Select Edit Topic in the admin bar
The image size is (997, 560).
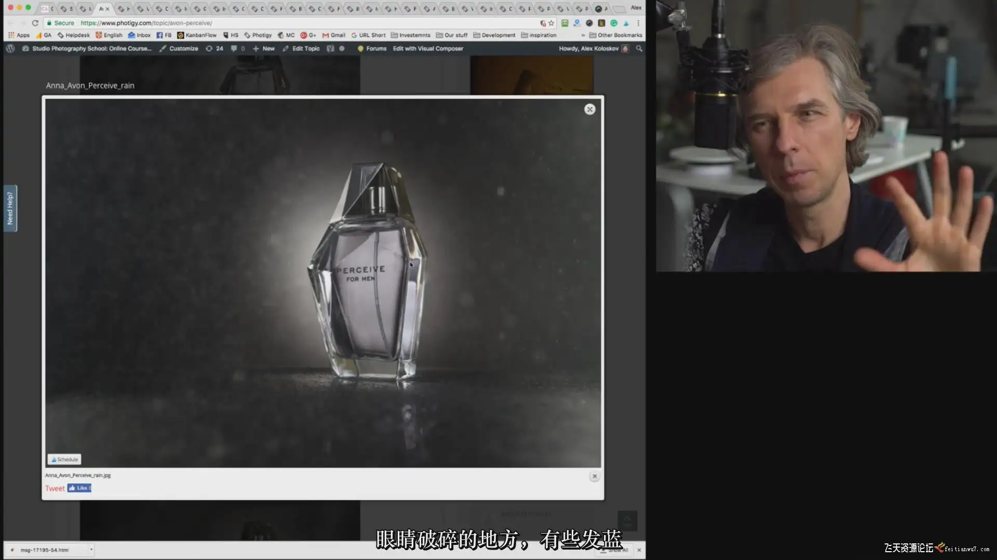(x=301, y=48)
